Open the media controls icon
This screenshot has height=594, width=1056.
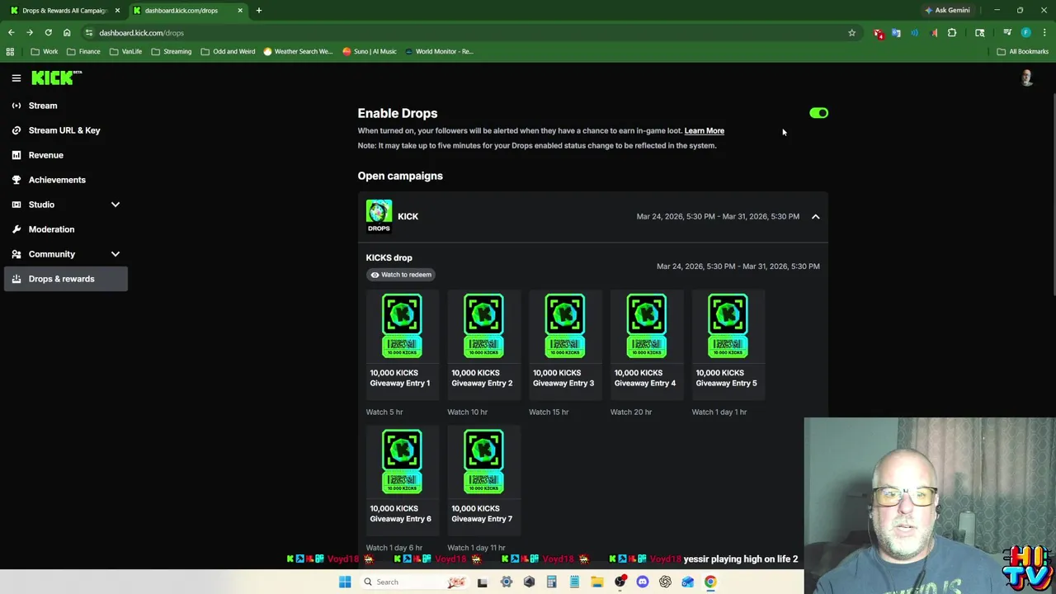[x=1007, y=33]
